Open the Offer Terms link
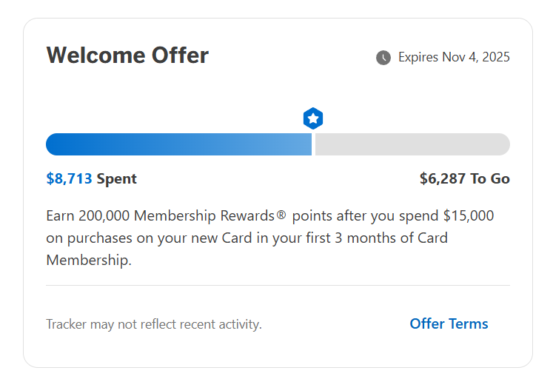 tap(449, 323)
